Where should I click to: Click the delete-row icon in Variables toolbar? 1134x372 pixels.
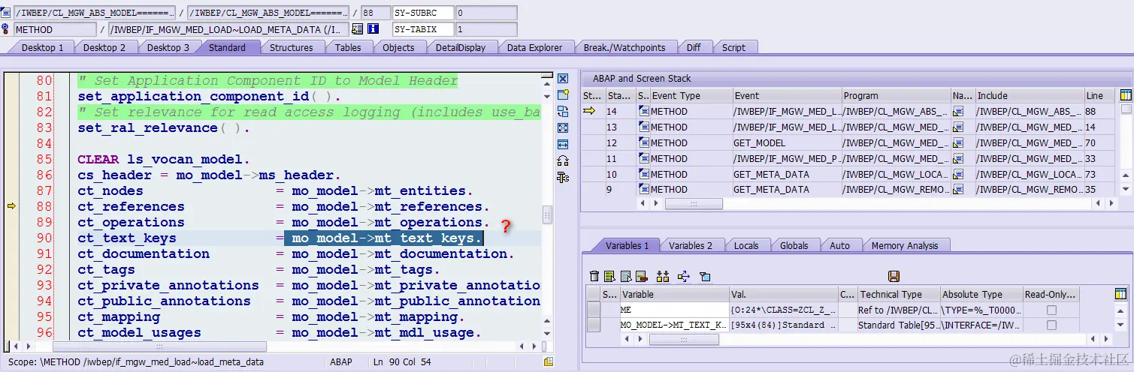(x=641, y=277)
